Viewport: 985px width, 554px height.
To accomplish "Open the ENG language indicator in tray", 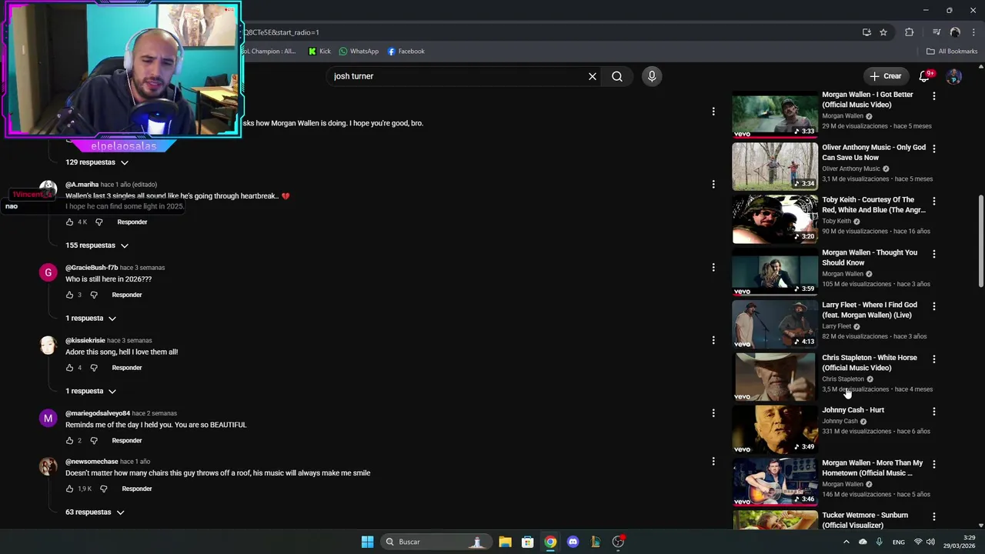I will click(x=898, y=542).
